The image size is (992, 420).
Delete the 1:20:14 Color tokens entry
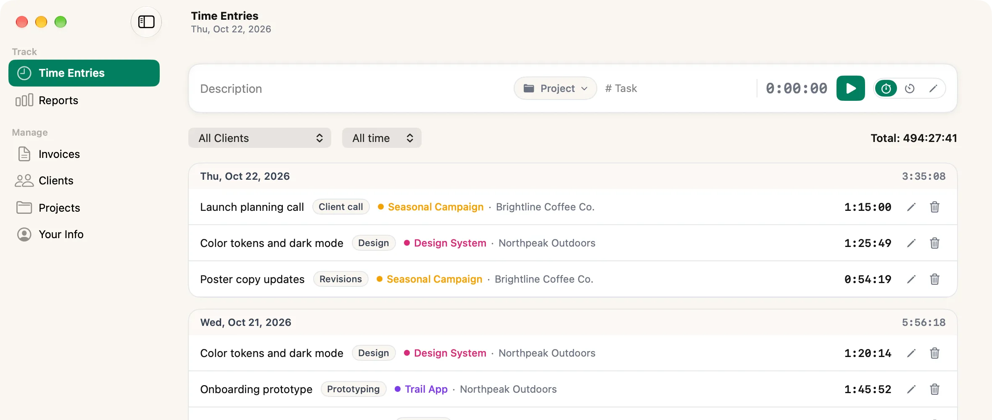(935, 353)
